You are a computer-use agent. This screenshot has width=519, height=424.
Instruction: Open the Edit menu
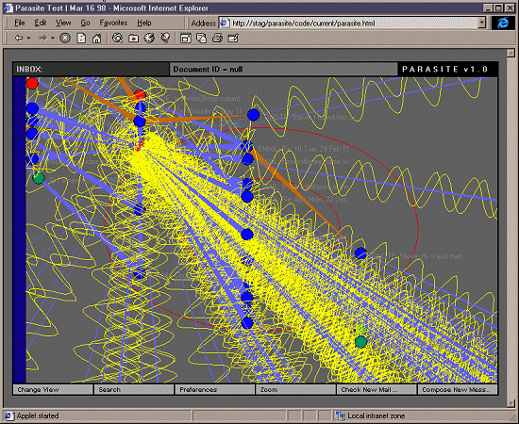pyautogui.click(x=41, y=23)
